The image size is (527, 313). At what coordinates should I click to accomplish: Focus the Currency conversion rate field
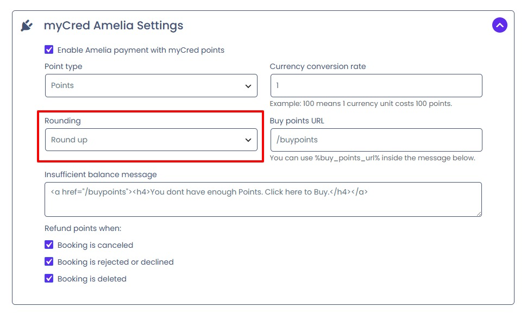coord(376,86)
